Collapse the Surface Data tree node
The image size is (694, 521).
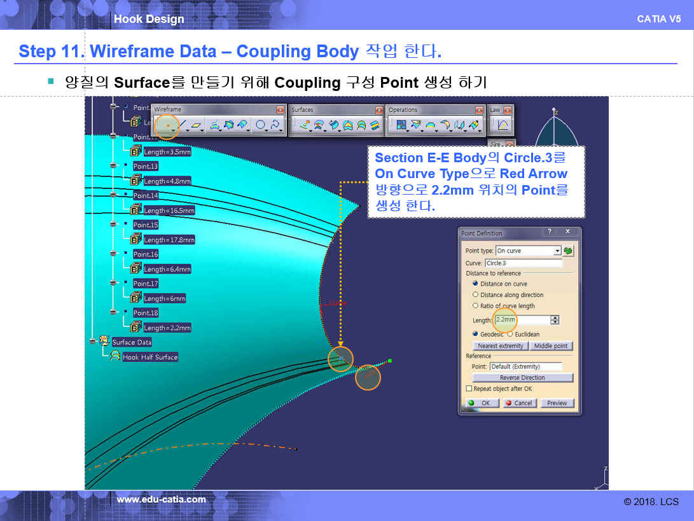(x=93, y=342)
